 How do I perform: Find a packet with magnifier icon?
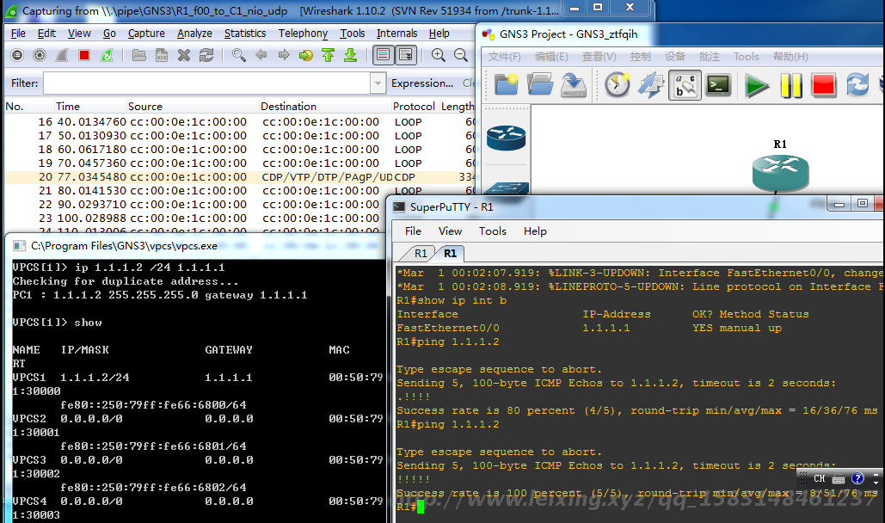239,55
